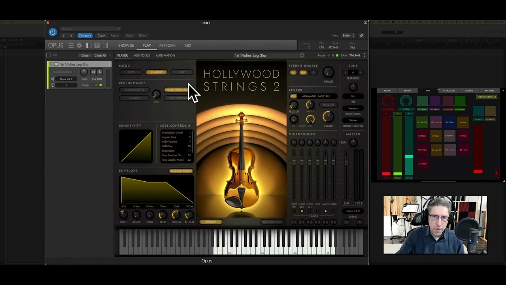Screen dimensions: 506x285
Task: Click the Library button below violin
Action: click(x=211, y=222)
